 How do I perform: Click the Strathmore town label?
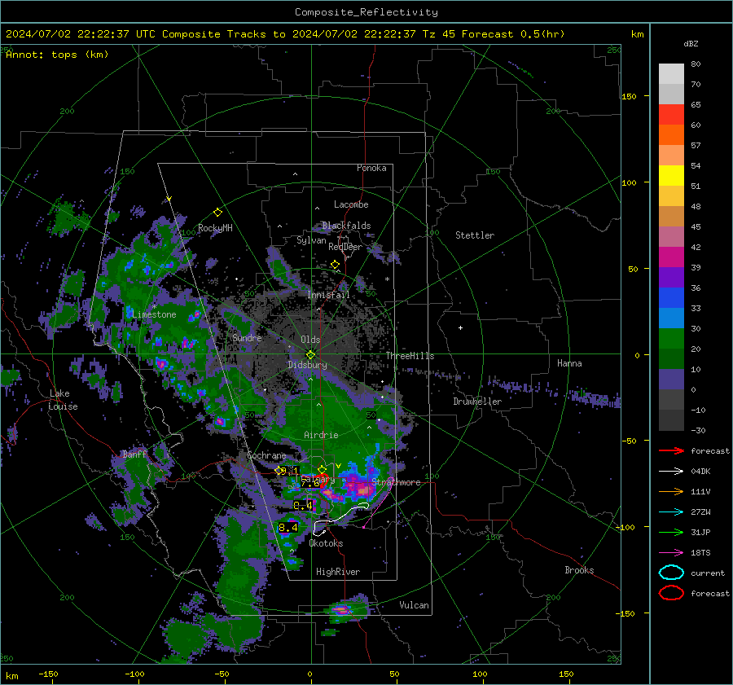(x=396, y=482)
